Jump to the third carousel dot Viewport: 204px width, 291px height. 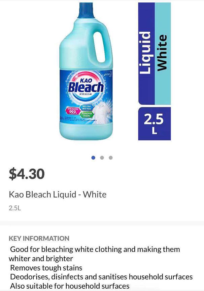point(111,157)
